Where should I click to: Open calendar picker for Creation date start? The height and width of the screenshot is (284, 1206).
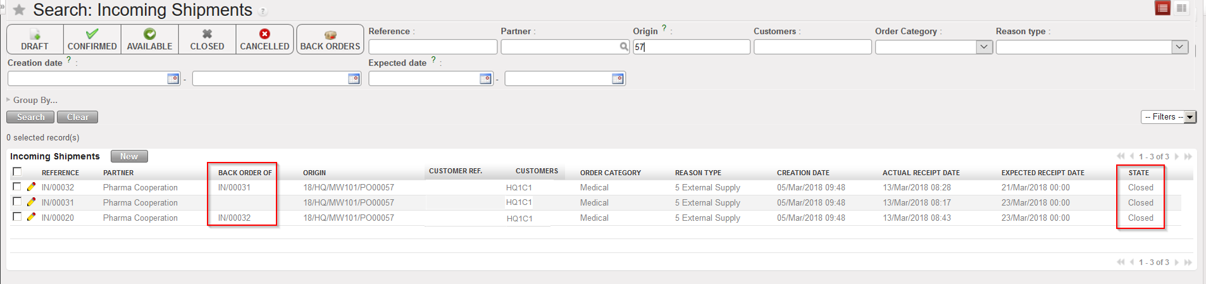173,78
